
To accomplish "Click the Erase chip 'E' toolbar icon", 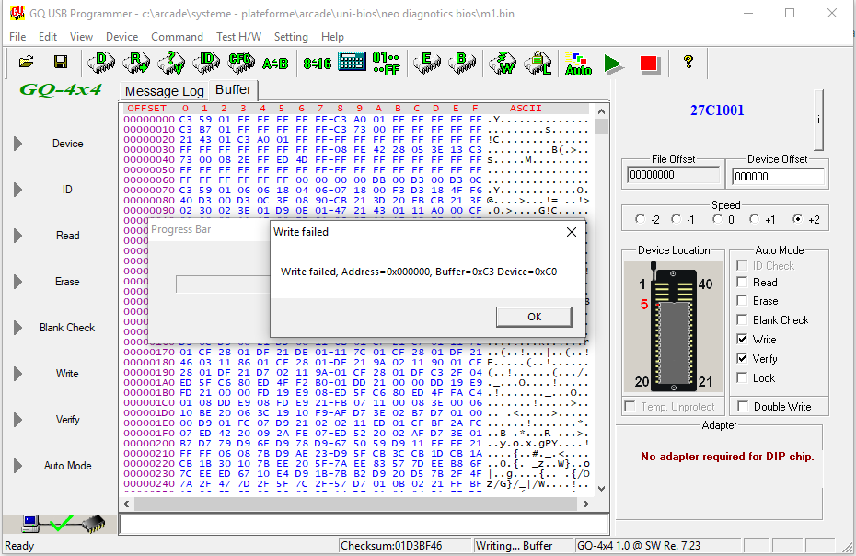I will 424,63.
